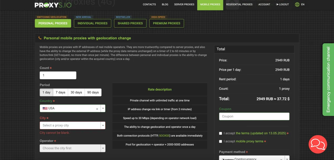
Task: Open the Select a proxy city dropdown
Action: [70, 125]
